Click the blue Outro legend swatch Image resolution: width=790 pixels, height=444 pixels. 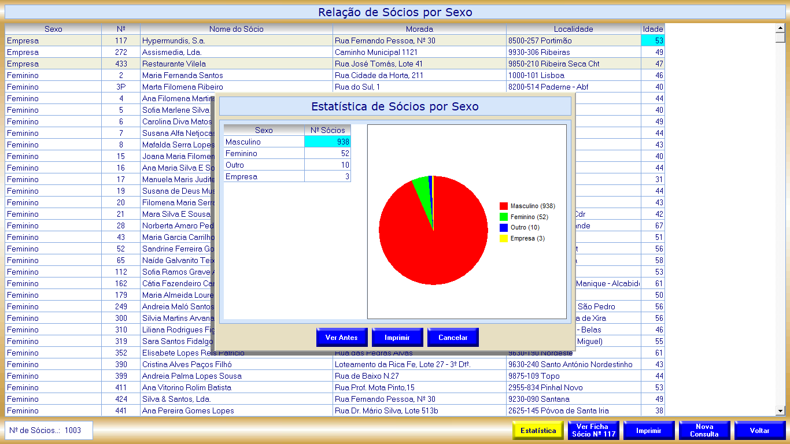click(x=504, y=228)
